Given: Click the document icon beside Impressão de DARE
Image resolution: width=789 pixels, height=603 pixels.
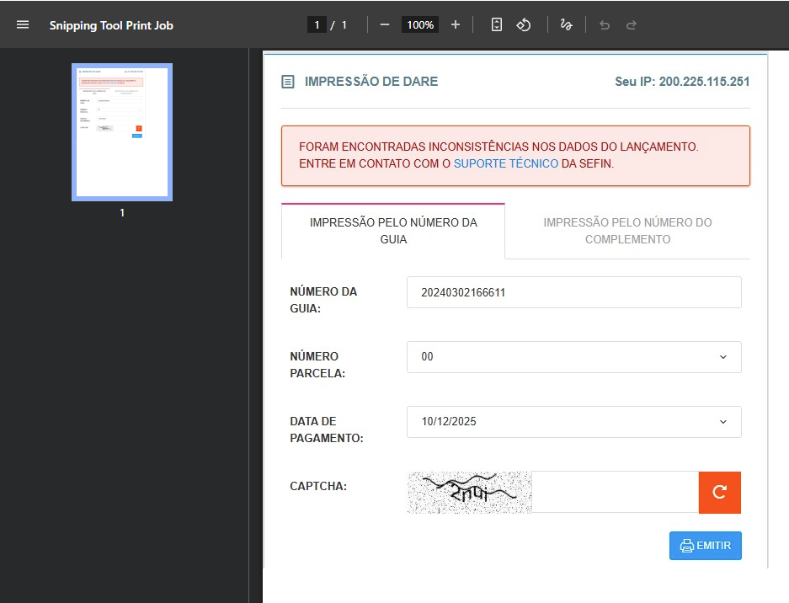Looking at the screenshot, I should pos(288,82).
